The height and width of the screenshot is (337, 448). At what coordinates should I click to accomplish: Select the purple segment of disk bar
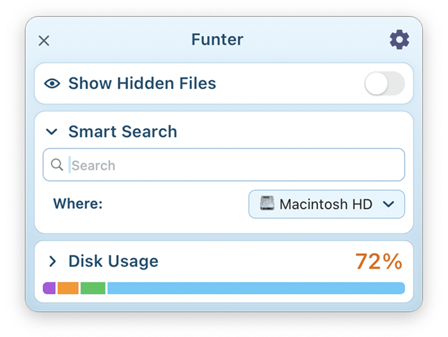click(x=49, y=288)
